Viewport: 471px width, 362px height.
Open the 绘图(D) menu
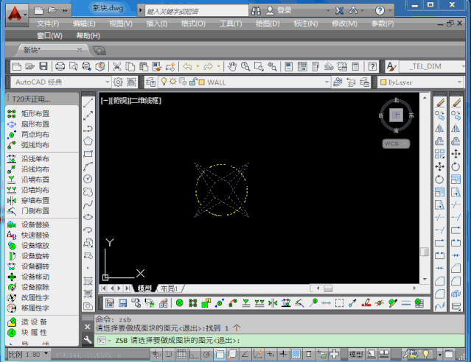pyautogui.click(x=268, y=24)
